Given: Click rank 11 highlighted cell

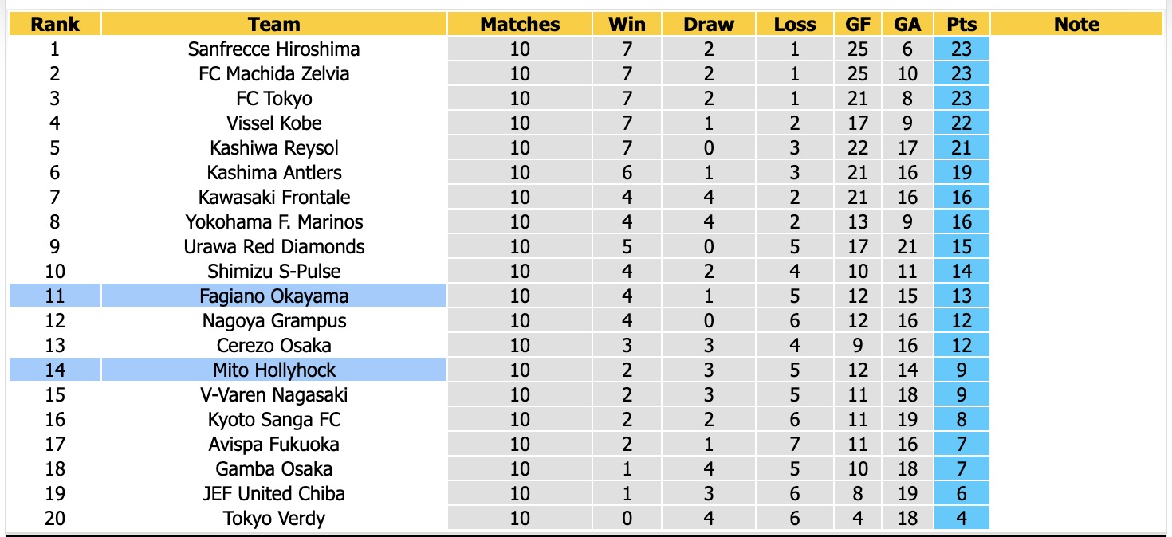Looking at the screenshot, I should 55,296.
